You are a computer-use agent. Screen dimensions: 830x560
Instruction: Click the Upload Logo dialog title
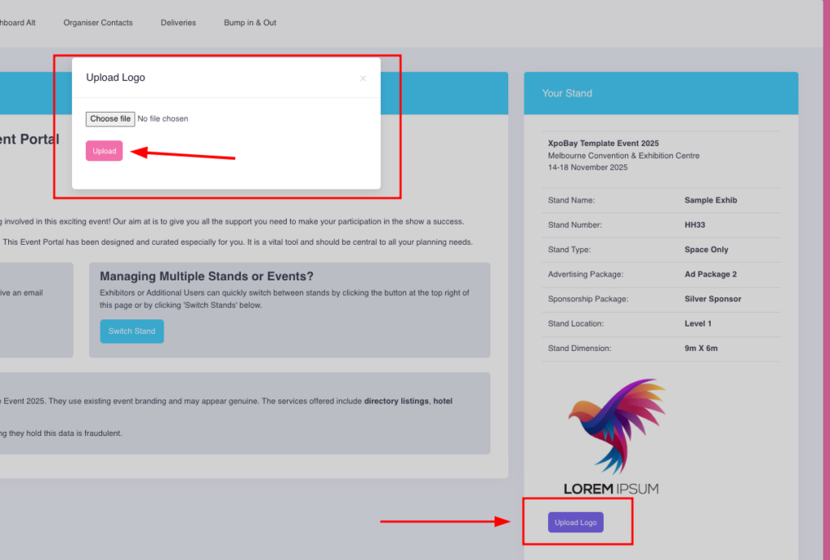(116, 78)
